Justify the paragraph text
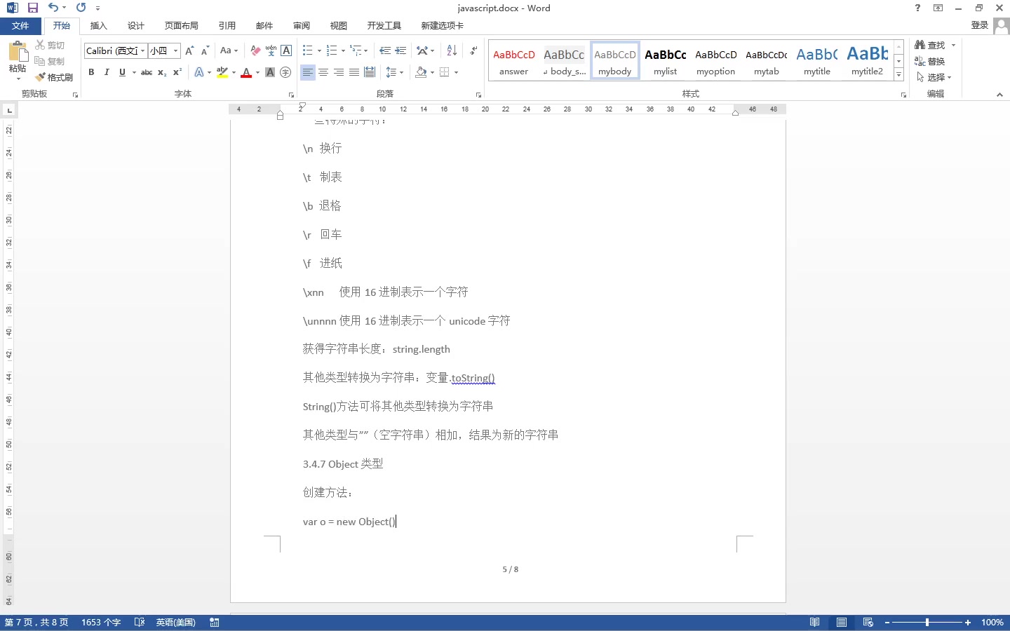The height and width of the screenshot is (631, 1010). click(354, 72)
